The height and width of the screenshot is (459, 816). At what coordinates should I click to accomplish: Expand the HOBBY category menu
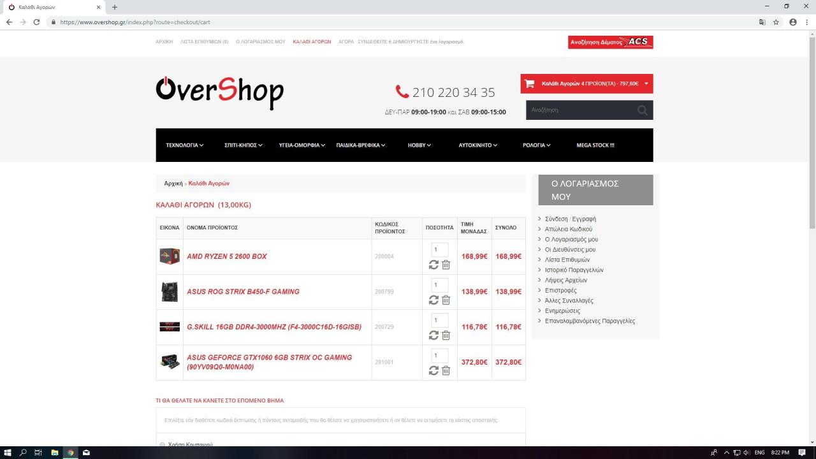419,145
